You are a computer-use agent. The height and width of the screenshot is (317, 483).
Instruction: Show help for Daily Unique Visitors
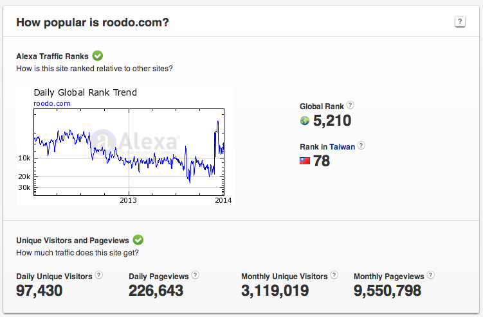tap(99, 275)
